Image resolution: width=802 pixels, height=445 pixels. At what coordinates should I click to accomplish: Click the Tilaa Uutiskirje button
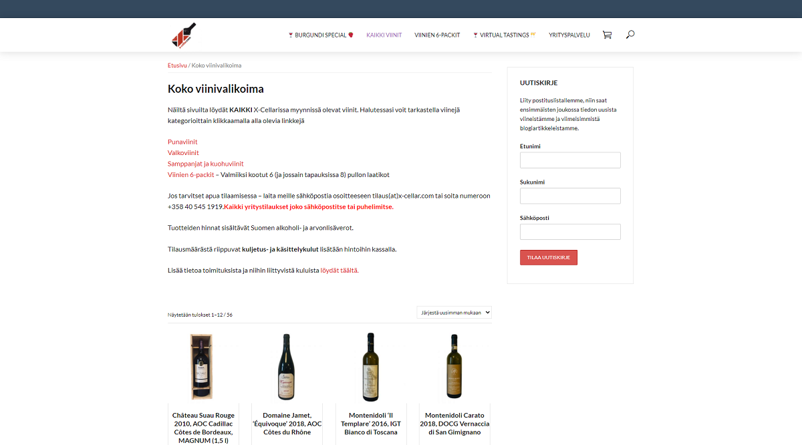click(549, 257)
